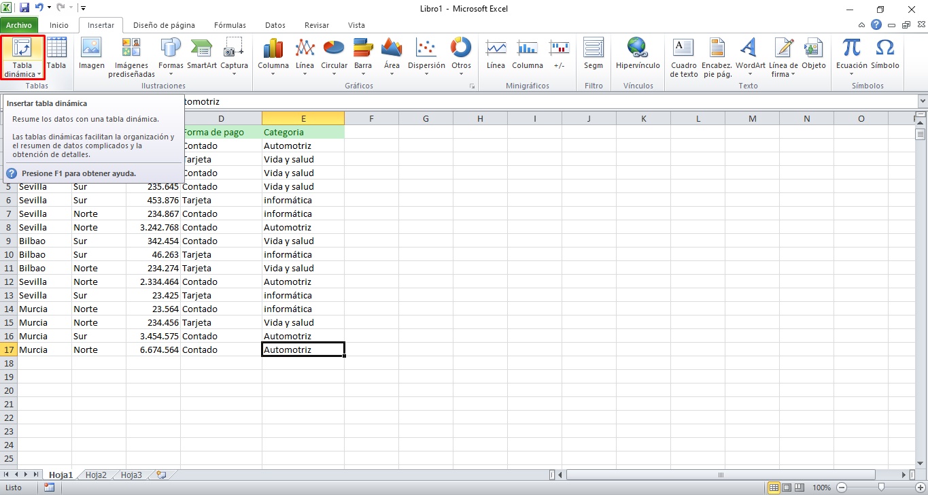Save the workbook from quick access toolbar

point(24,8)
